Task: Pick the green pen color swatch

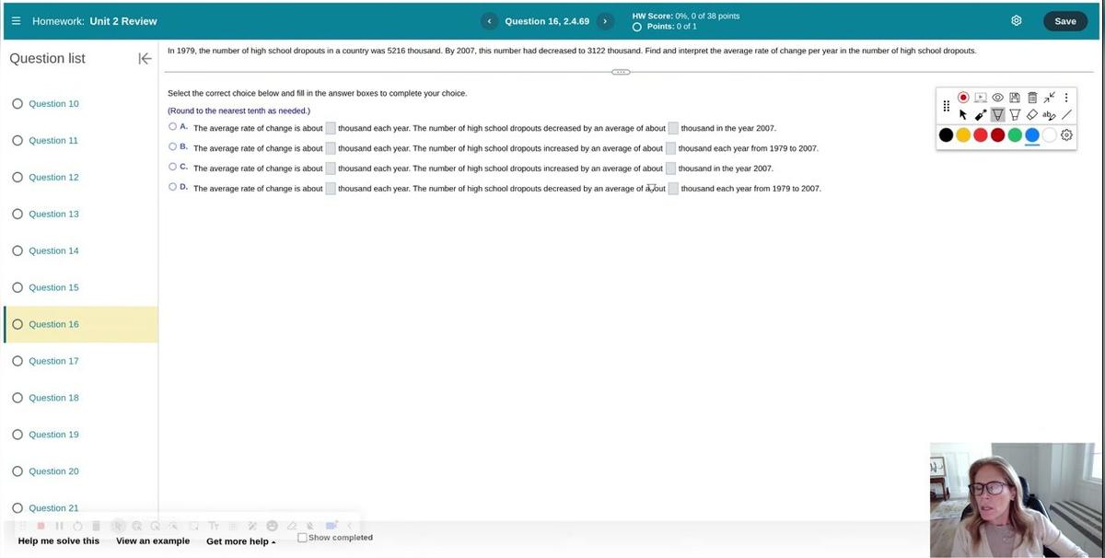Action: point(1015,135)
